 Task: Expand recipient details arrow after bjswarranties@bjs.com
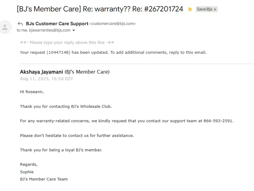74,30
